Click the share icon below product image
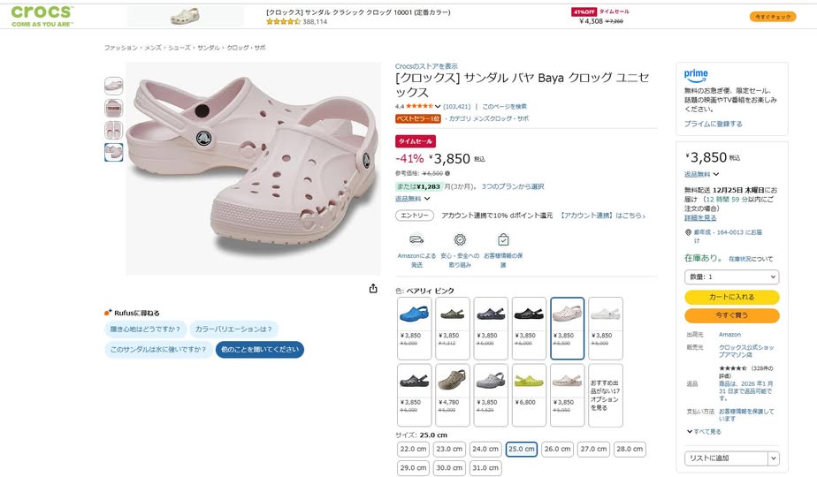 373,289
